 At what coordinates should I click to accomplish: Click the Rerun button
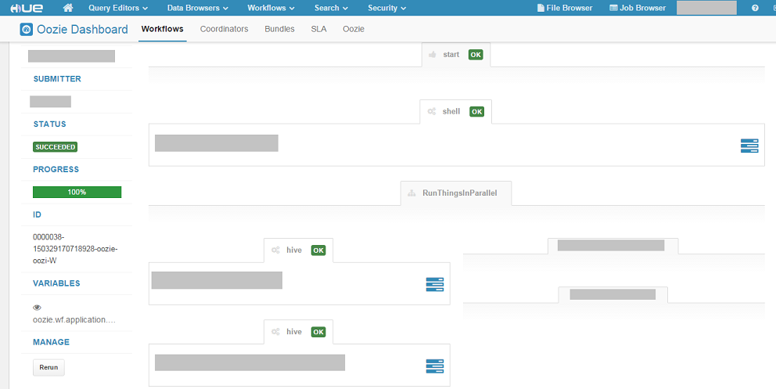48,367
